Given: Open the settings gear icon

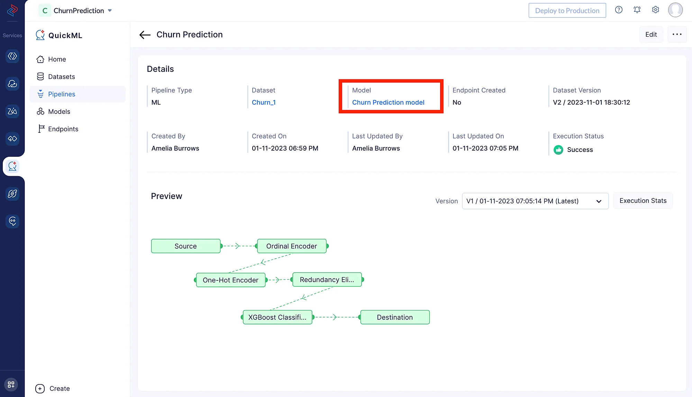Looking at the screenshot, I should click(655, 10).
